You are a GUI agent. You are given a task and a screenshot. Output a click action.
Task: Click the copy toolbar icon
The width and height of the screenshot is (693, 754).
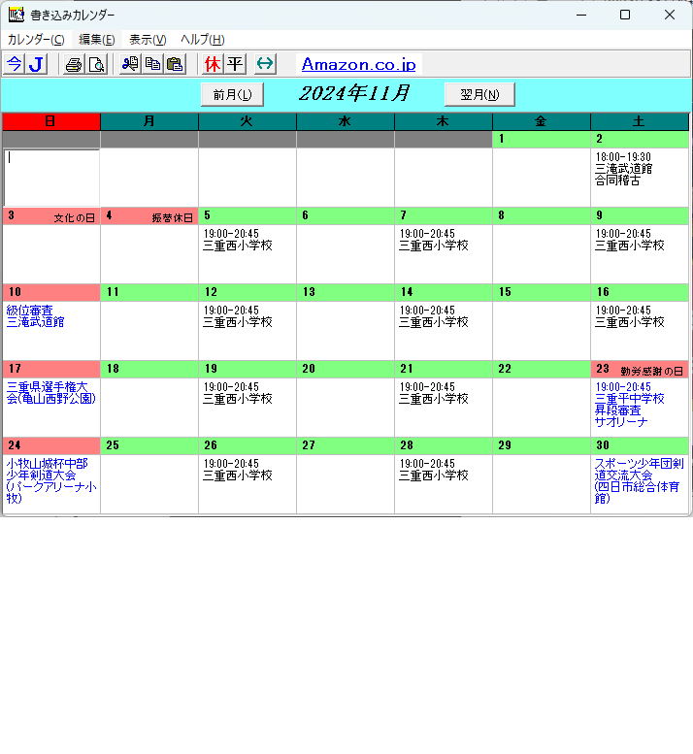point(152,64)
